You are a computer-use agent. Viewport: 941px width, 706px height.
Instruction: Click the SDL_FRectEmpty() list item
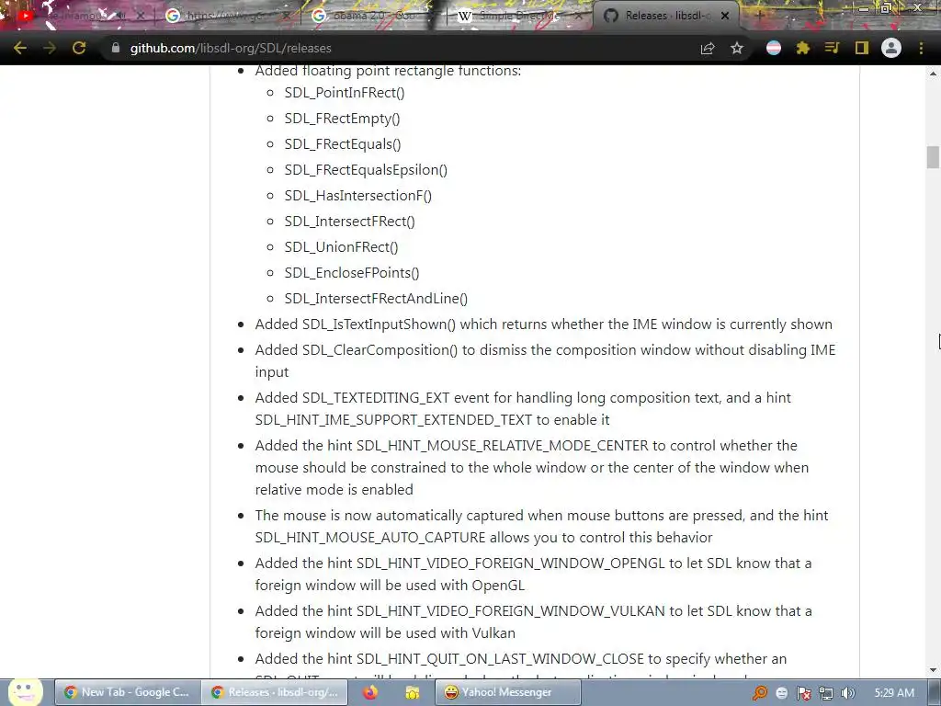(x=342, y=119)
